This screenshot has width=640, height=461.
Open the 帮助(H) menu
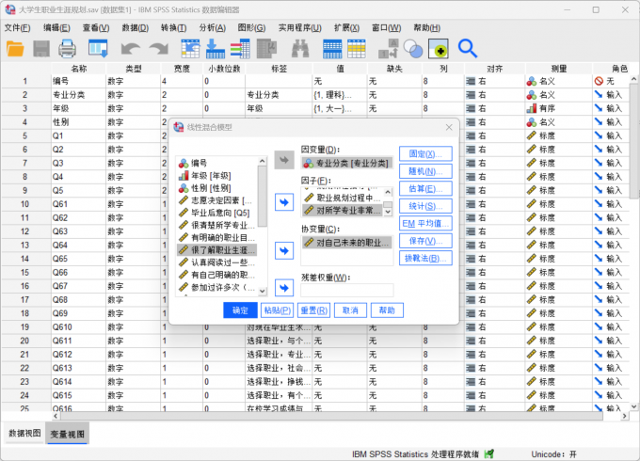(x=426, y=27)
